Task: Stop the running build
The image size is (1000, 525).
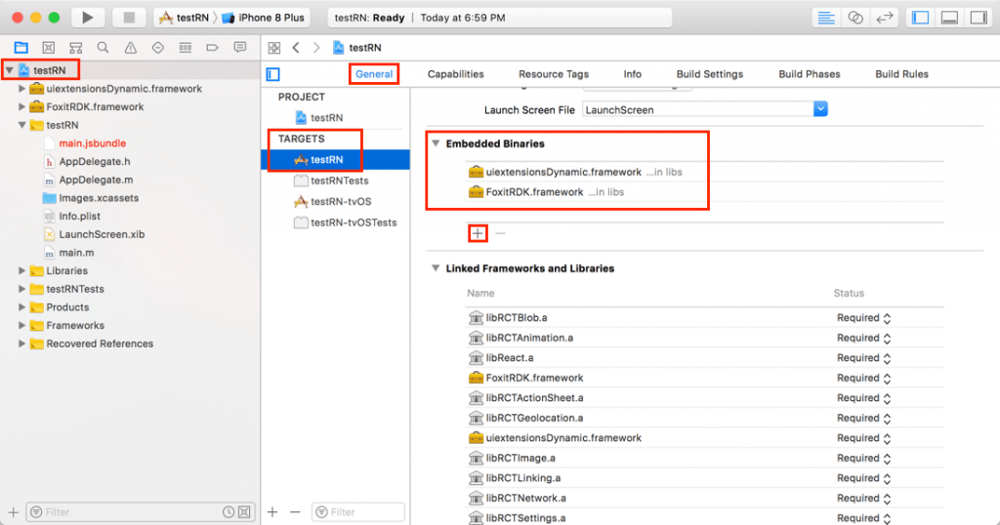Action: tap(129, 18)
